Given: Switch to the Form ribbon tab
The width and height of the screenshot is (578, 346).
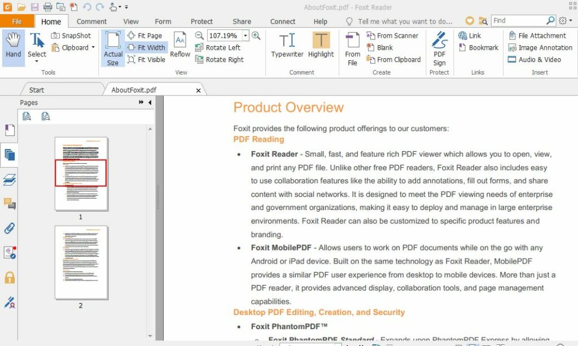Looking at the screenshot, I should pyautogui.click(x=163, y=21).
